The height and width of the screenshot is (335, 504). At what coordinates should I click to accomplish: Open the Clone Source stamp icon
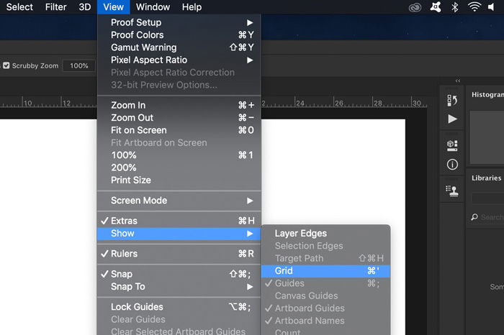[452, 191]
